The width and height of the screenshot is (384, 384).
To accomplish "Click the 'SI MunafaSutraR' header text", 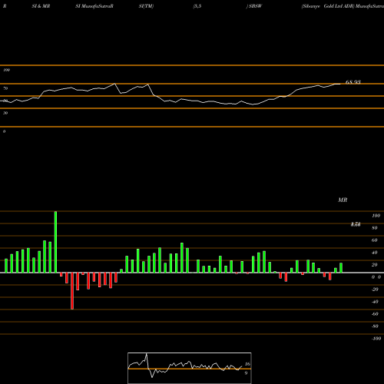I will pos(94,6).
